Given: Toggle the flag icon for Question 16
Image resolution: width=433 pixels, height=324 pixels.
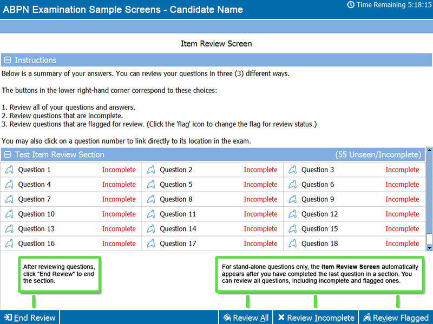Looking at the screenshot, I should tap(9, 244).
